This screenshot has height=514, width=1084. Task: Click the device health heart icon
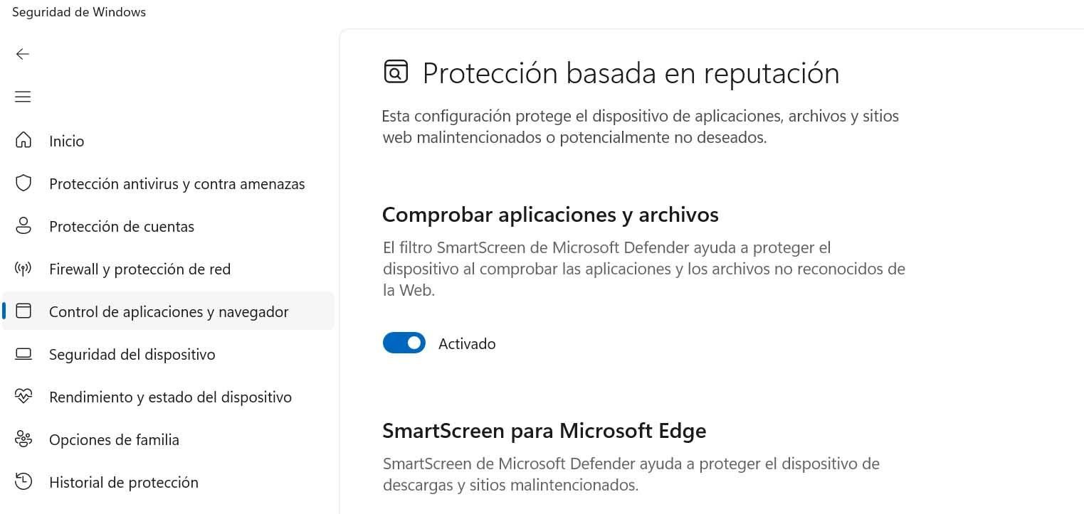pos(23,397)
